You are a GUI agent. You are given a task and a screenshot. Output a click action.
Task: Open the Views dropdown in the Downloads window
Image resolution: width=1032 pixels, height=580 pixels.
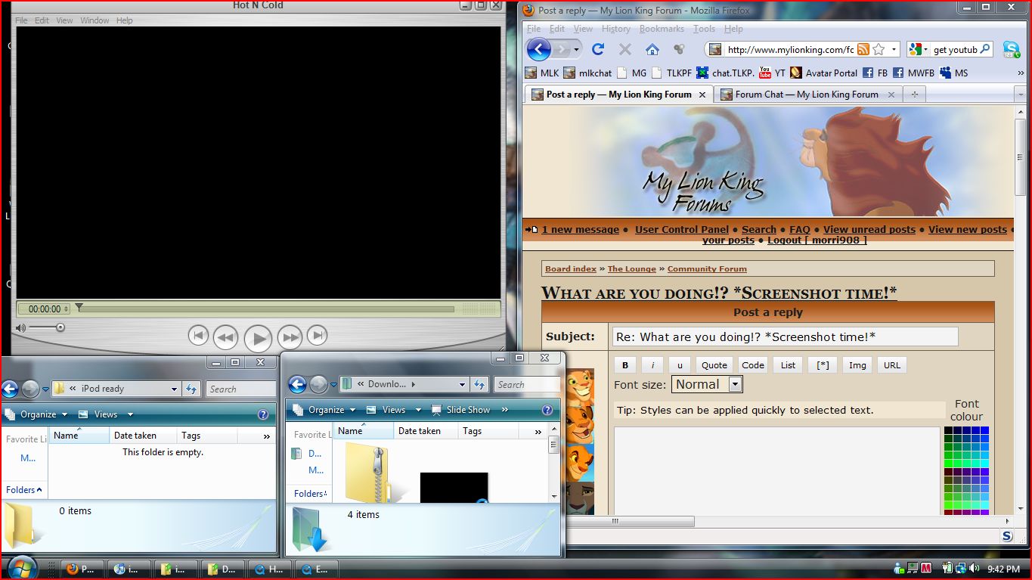coord(394,410)
